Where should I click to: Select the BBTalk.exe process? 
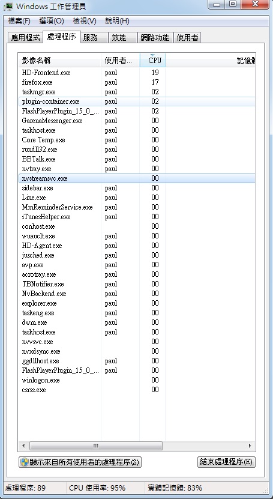(137, 159)
